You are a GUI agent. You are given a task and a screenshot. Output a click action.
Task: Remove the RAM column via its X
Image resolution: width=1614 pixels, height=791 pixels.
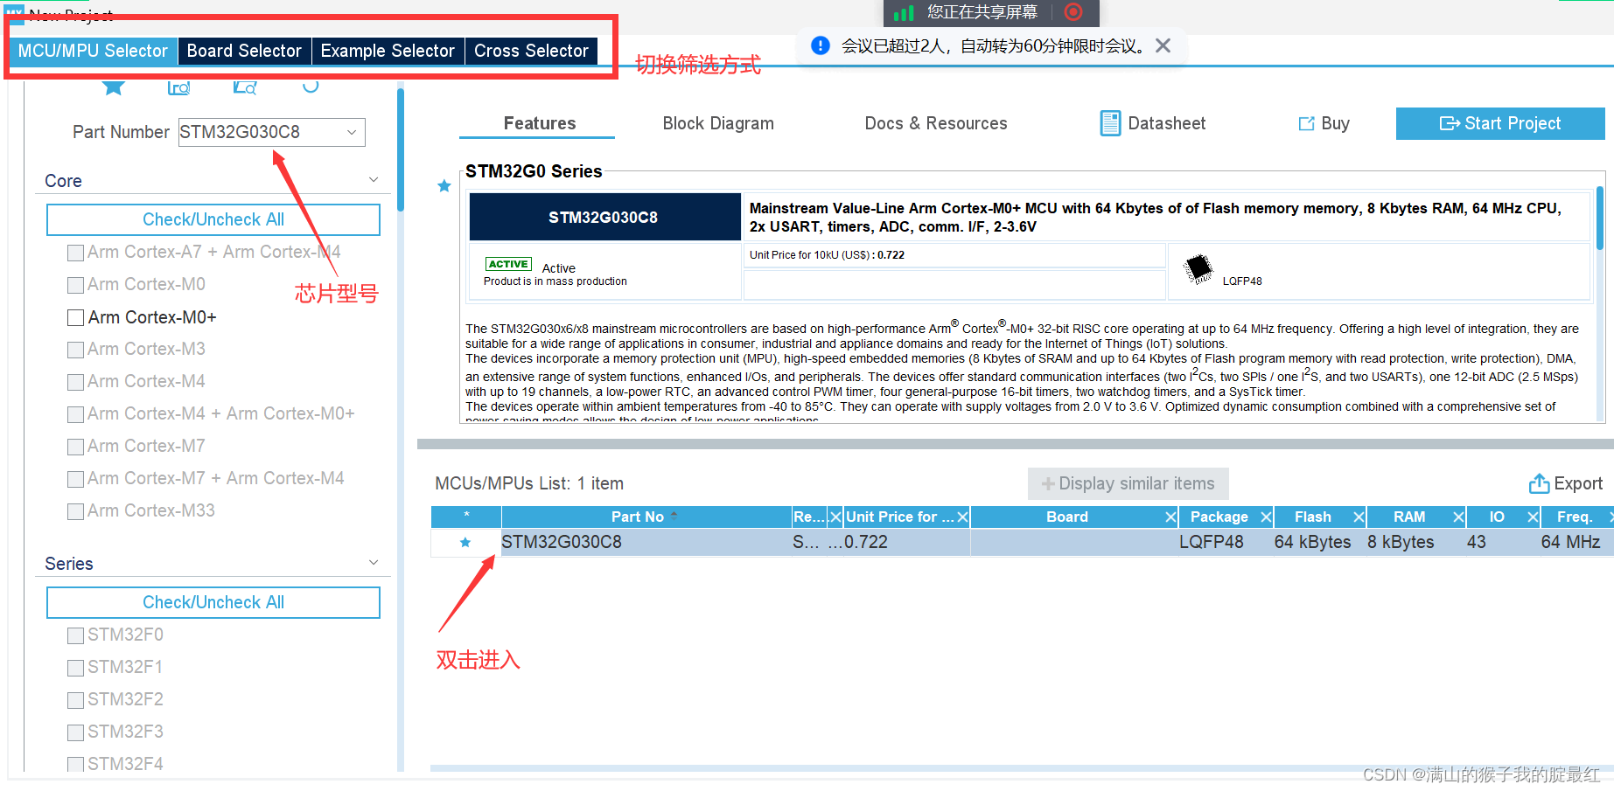(1458, 517)
